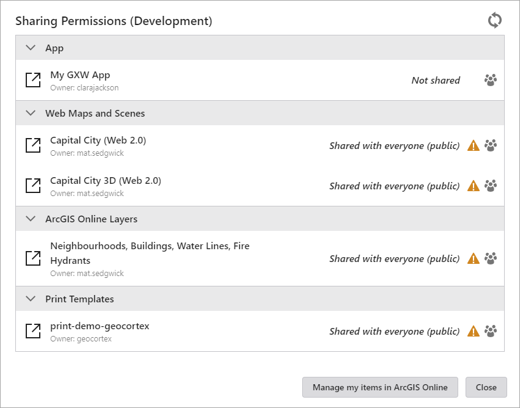Collapse the App section
This screenshot has width=520, height=408.
(x=31, y=48)
